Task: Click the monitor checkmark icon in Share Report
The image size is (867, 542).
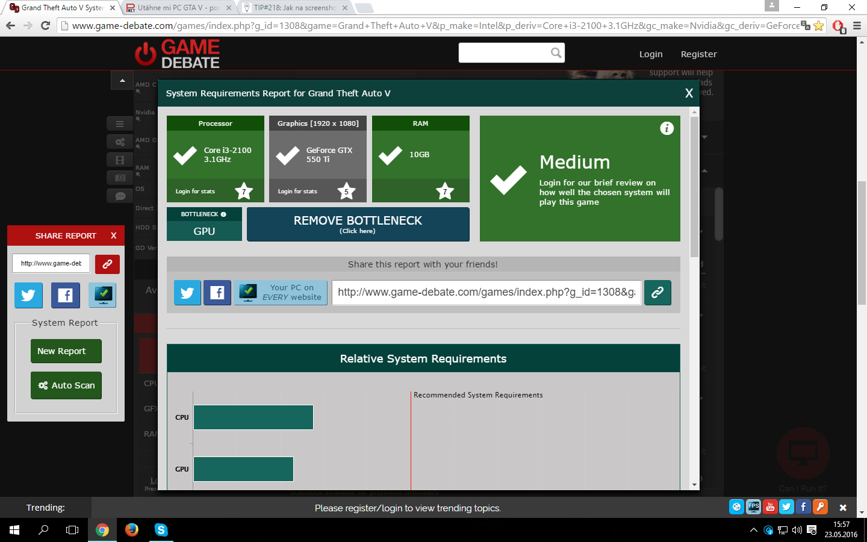Action: click(102, 295)
